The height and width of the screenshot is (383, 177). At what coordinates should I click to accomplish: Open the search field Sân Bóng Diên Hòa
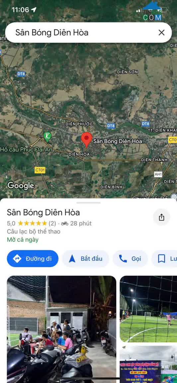[88, 33]
